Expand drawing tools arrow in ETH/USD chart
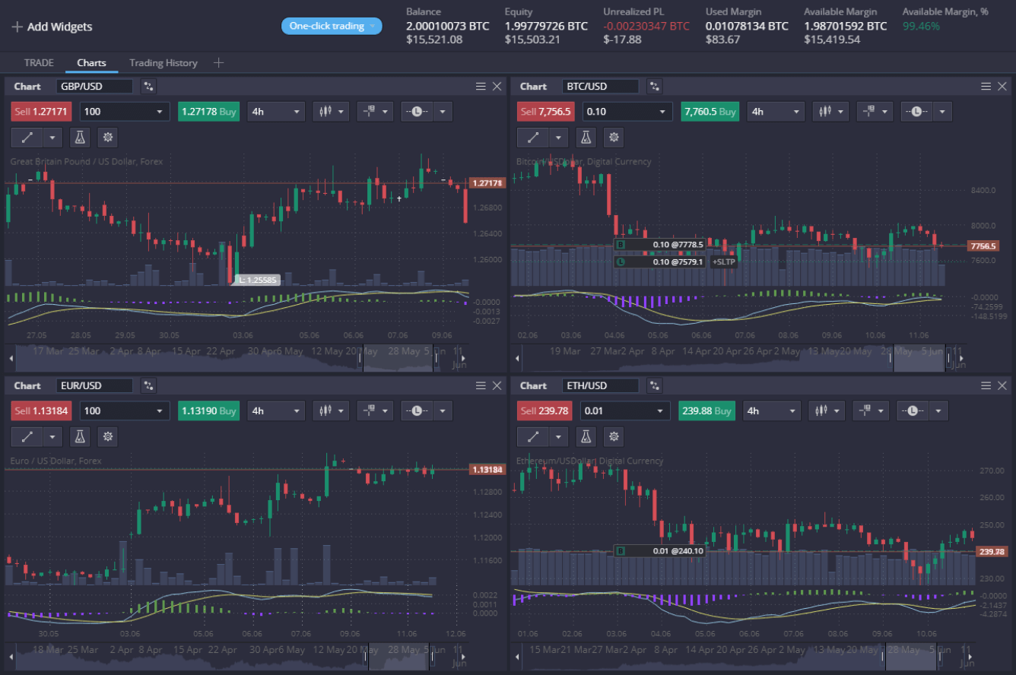Screen dimensions: 1016x675 pyautogui.click(x=559, y=436)
